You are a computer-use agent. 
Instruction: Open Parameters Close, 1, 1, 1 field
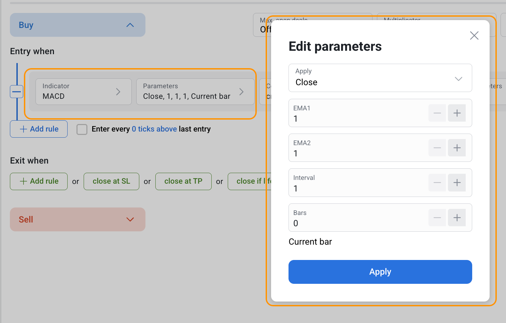tap(195, 92)
